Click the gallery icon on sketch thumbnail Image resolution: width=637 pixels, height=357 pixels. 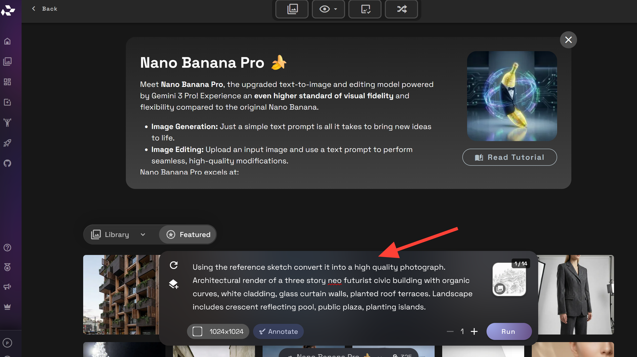coord(500,289)
